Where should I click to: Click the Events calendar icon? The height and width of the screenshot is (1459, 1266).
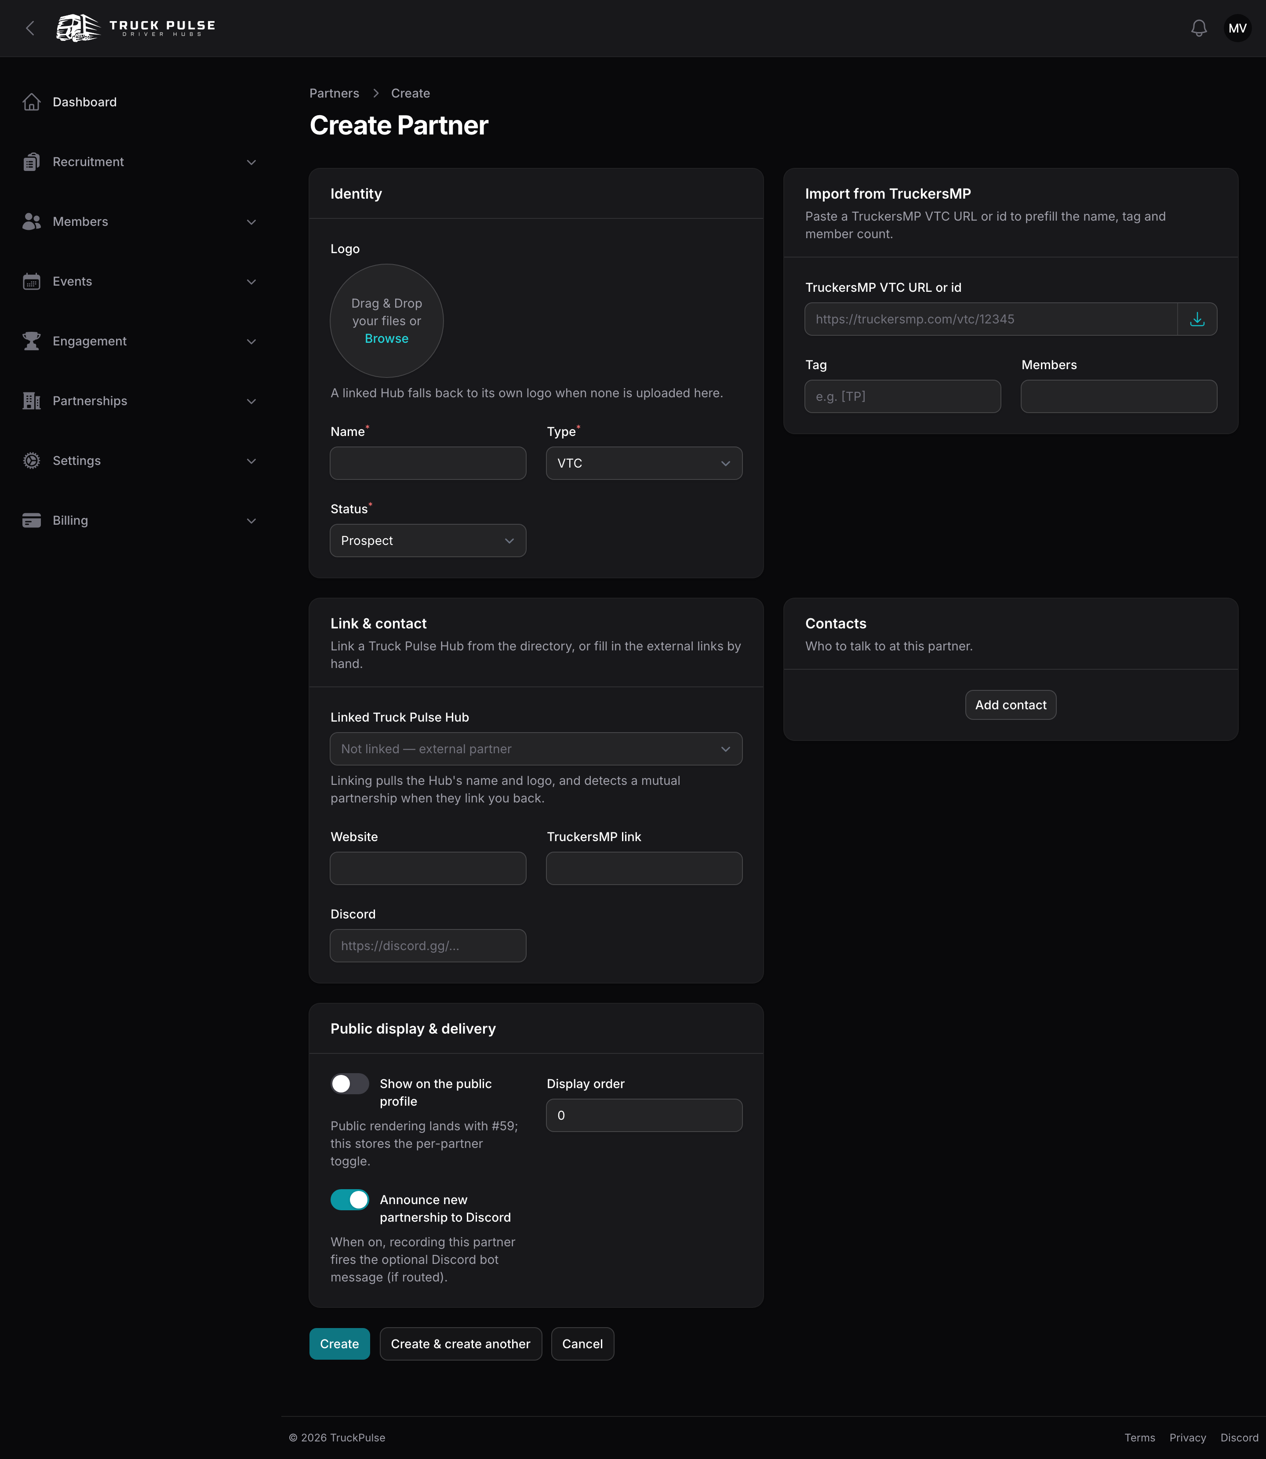pos(32,281)
